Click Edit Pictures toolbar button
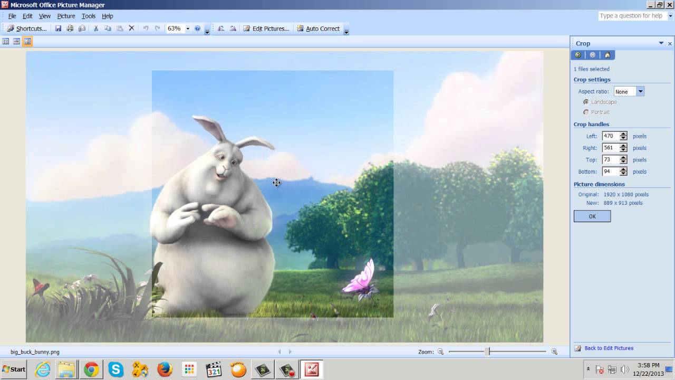This screenshot has width=675, height=380. point(266,28)
